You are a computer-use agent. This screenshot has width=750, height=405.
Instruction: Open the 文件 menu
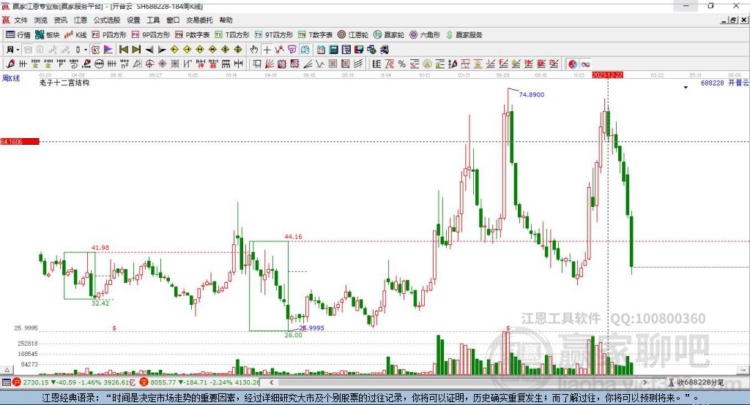pos(21,20)
